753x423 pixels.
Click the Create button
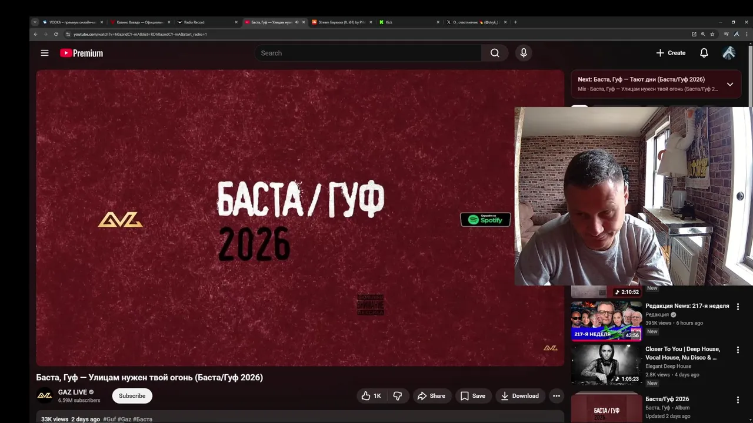click(671, 53)
